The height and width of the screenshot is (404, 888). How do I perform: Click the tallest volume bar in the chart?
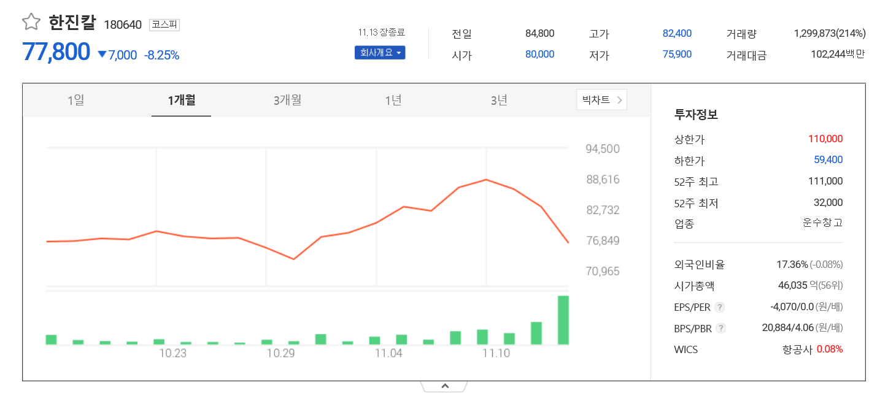tap(563, 320)
